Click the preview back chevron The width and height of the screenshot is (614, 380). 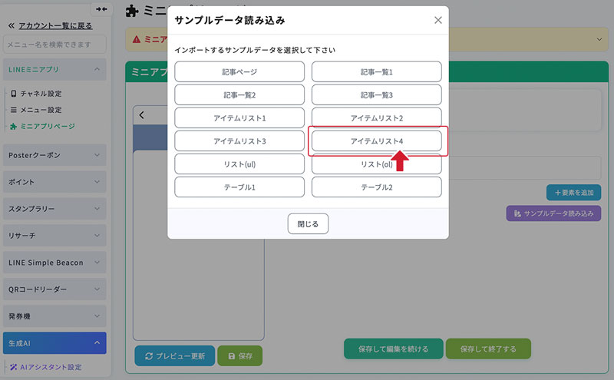coord(142,115)
